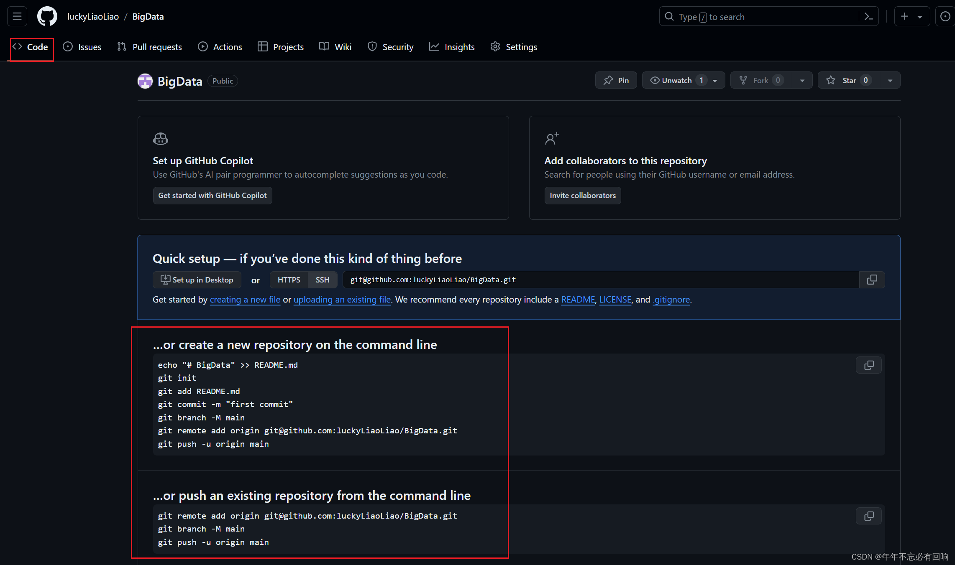The height and width of the screenshot is (565, 955).
Task: Click 'git add README.md' command line
Action: click(x=199, y=392)
